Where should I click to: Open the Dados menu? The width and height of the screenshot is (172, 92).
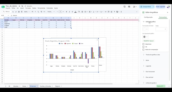[34, 8]
